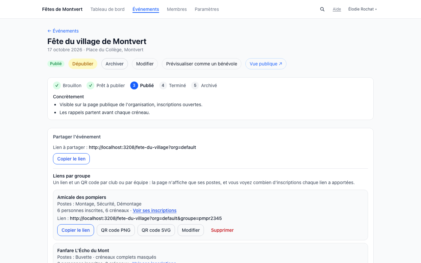Open the Aide help link
The width and height of the screenshot is (421, 263).
337,9
